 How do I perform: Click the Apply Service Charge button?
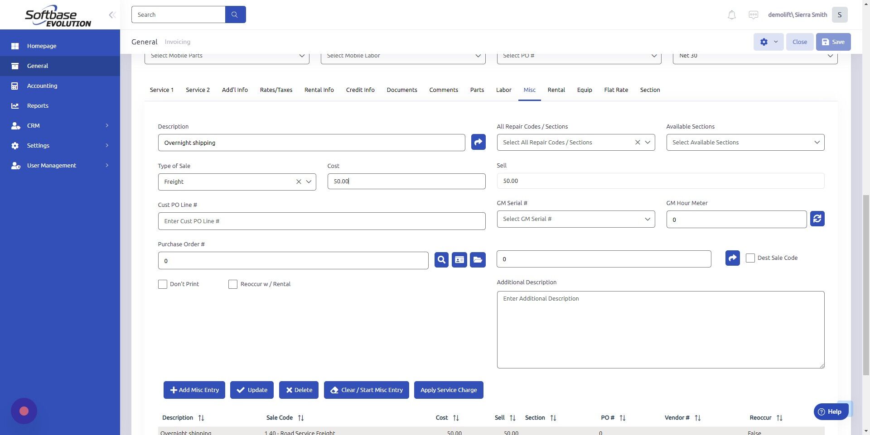pos(448,390)
